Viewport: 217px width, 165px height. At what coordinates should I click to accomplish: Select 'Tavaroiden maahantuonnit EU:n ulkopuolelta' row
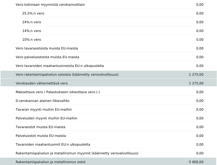(53, 145)
